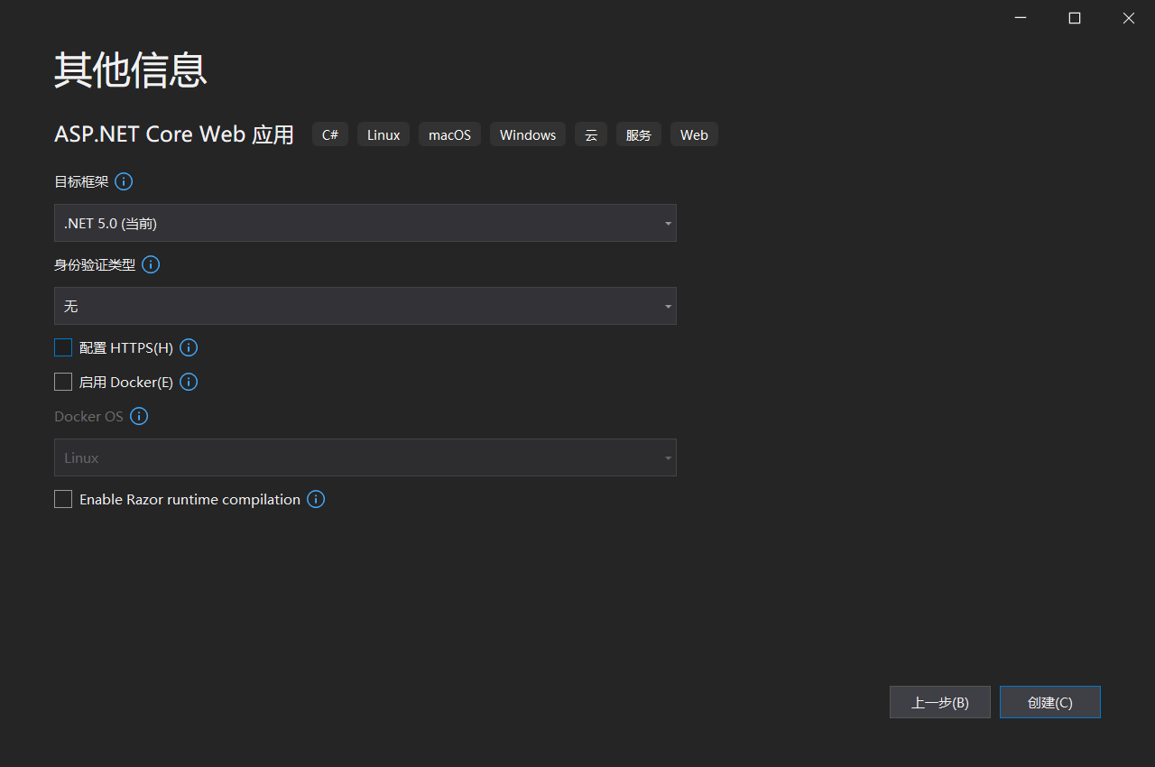This screenshot has height=767, width=1155.
Task: Tick the 启用 Docker(E) checkbox
Action: [x=63, y=382]
